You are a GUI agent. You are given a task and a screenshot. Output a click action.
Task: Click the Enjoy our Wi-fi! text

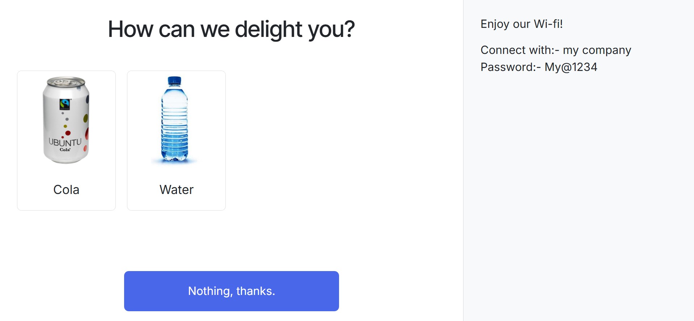tap(521, 24)
